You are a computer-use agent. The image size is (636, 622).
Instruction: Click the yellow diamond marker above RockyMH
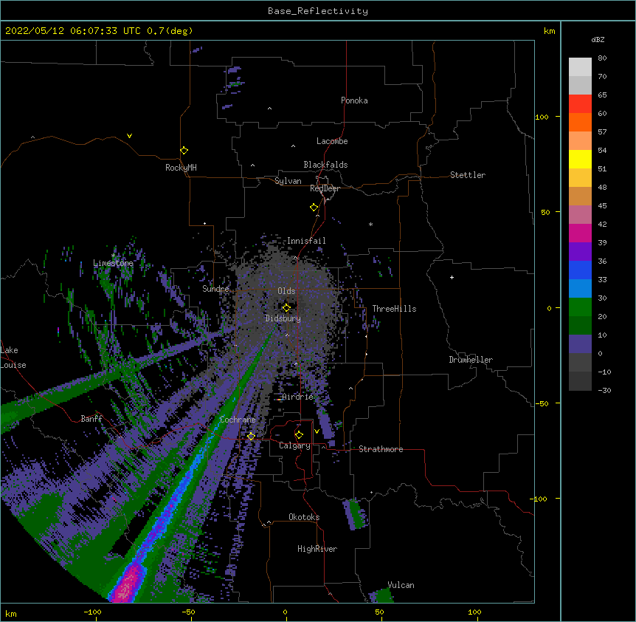coord(184,151)
